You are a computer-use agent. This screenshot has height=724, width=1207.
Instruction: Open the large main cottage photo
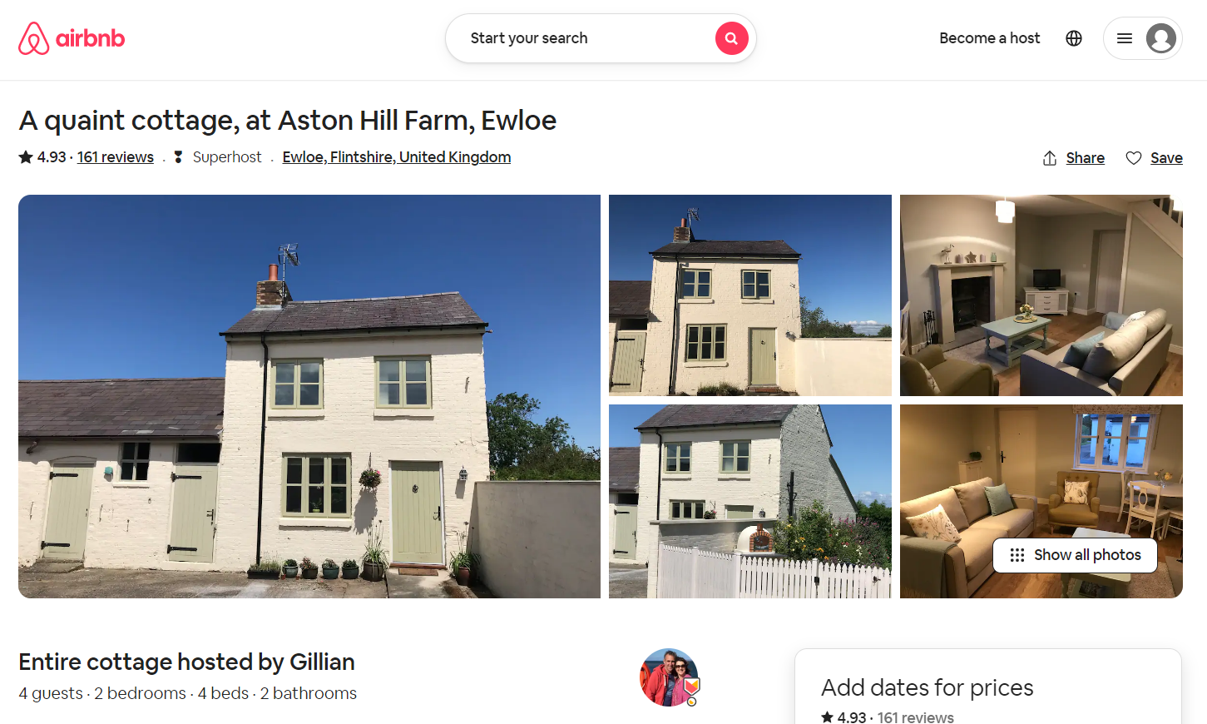click(309, 396)
